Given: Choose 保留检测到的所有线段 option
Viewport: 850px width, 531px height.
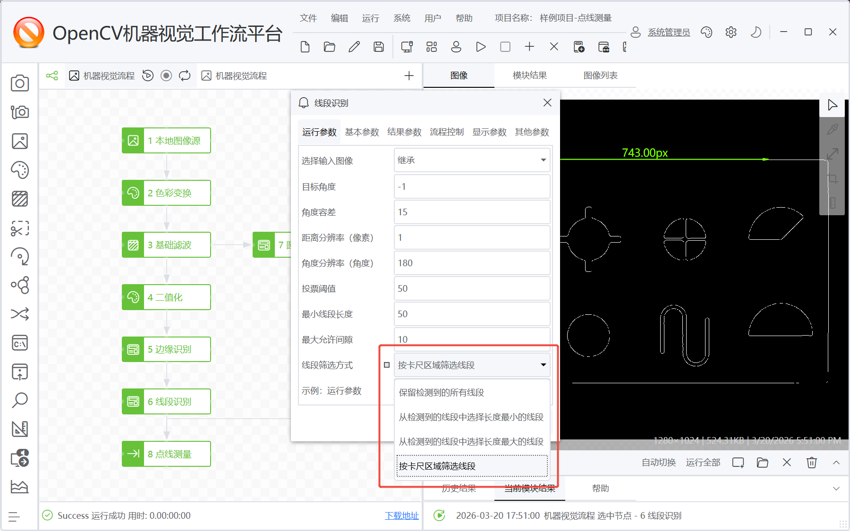Looking at the screenshot, I should 472,392.
